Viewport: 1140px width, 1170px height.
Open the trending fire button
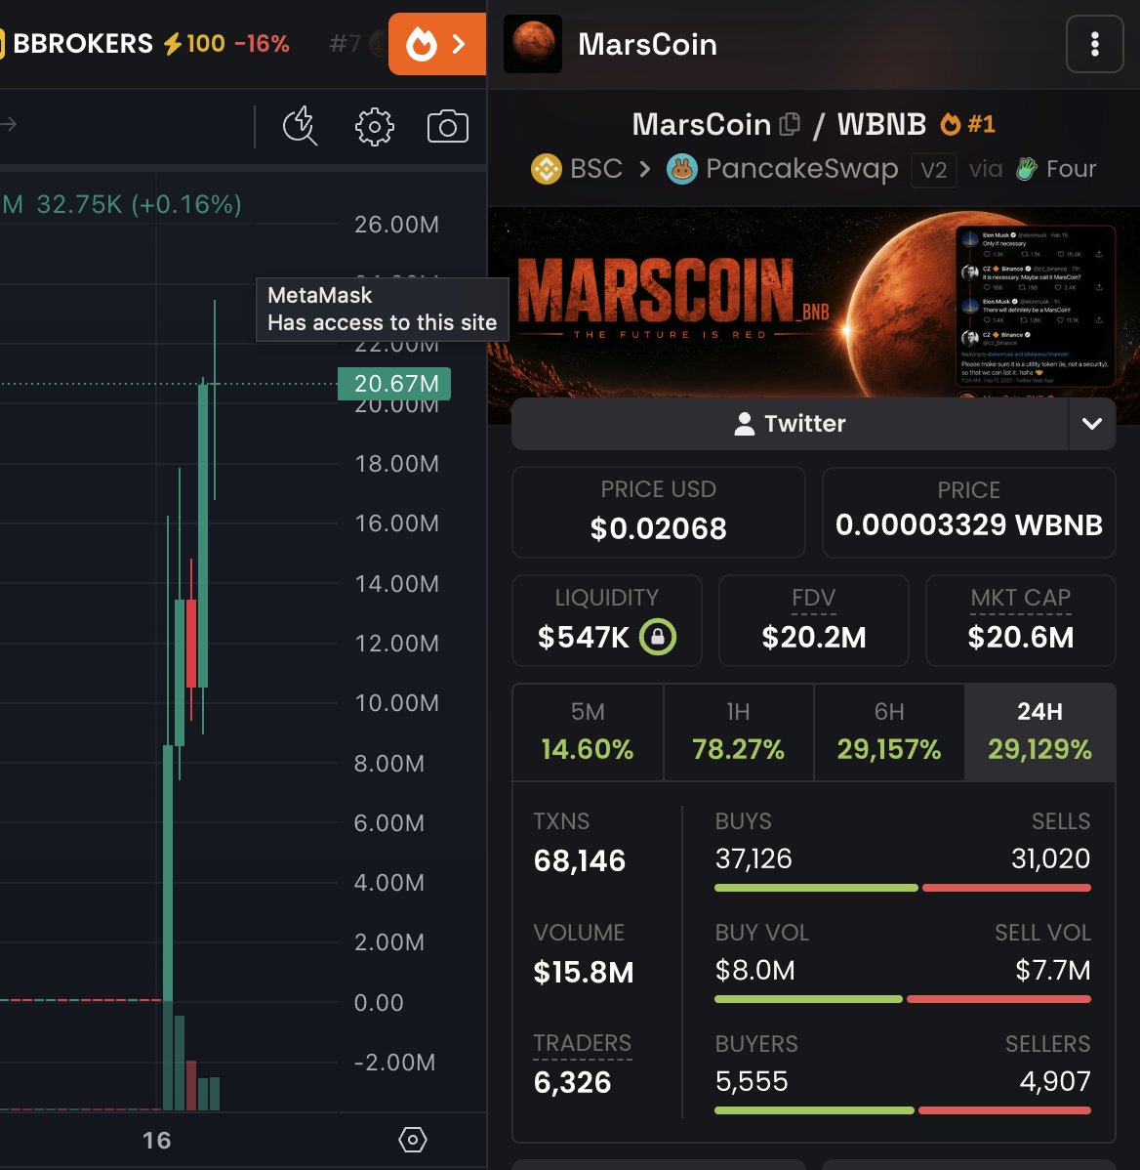click(437, 44)
